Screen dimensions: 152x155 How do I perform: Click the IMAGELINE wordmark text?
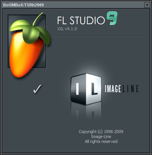tap(122, 89)
